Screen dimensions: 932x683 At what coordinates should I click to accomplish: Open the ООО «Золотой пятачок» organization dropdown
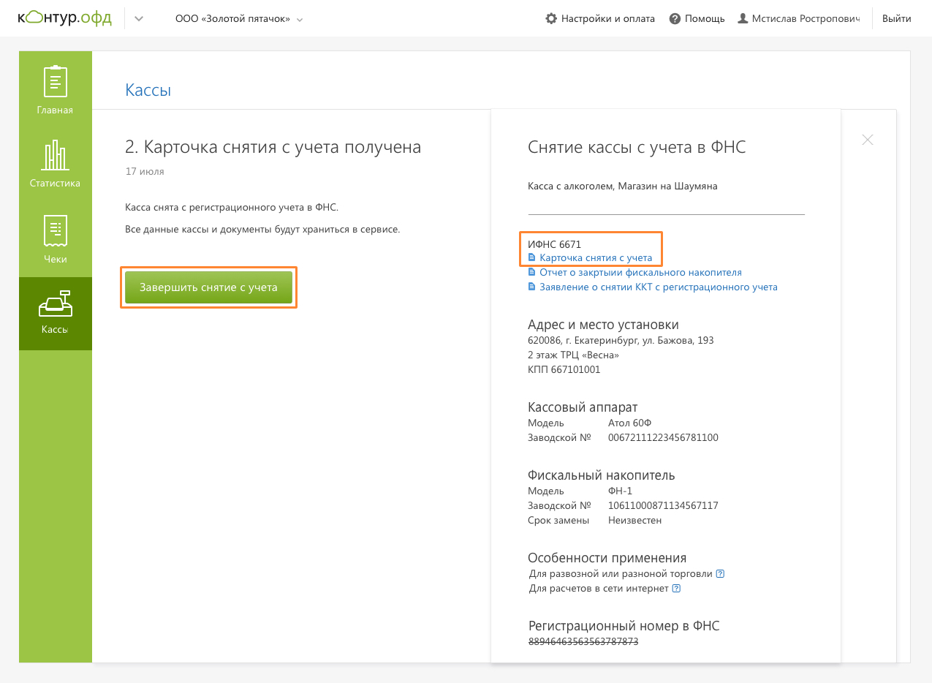point(239,19)
